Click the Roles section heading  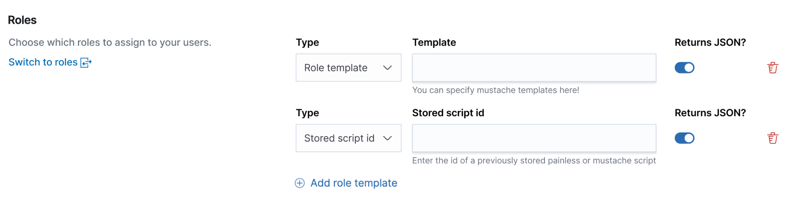click(x=22, y=20)
